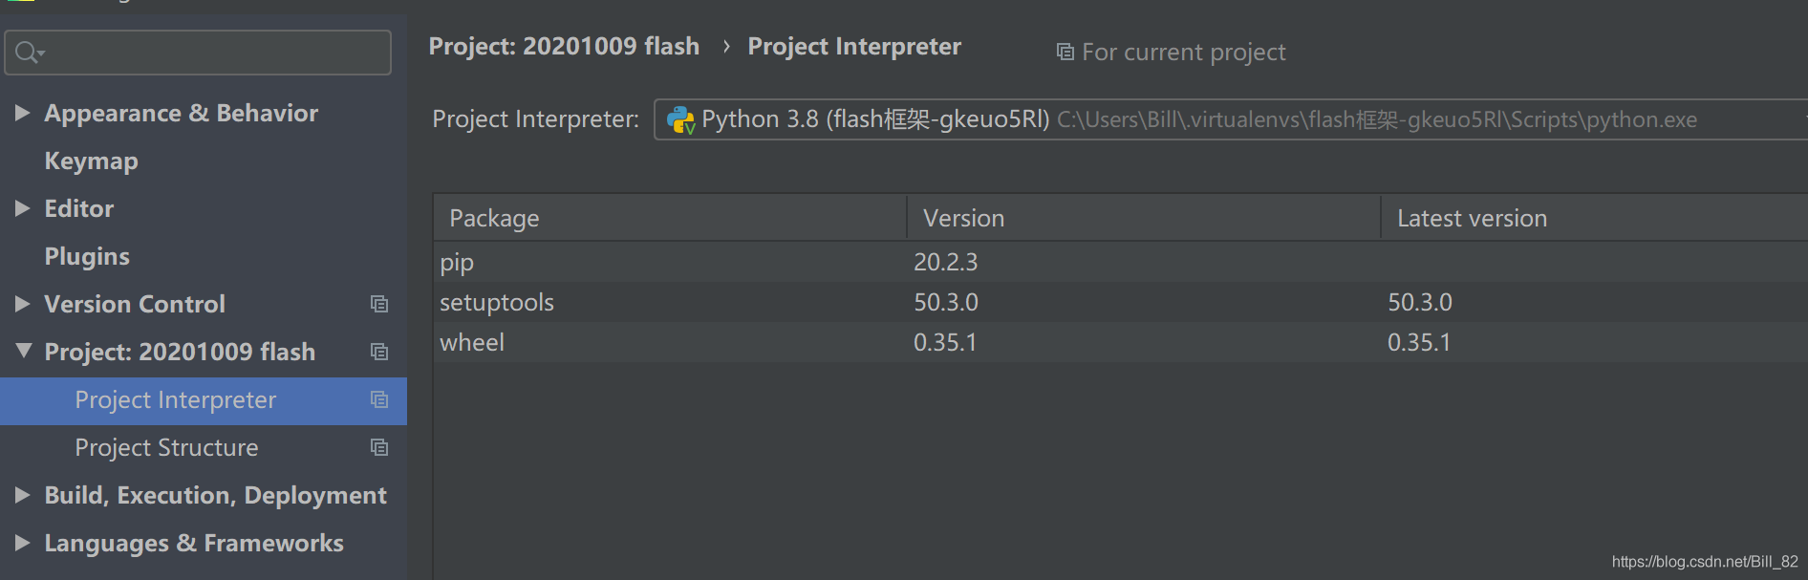Open Keymap settings
This screenshot has width=1808, height=580.
point(91,161)
